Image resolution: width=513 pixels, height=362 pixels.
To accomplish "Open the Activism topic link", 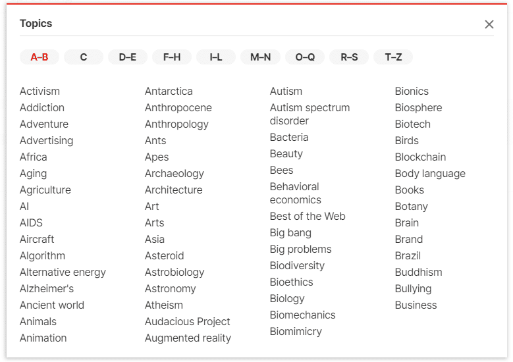I will (x=40, y=91).
